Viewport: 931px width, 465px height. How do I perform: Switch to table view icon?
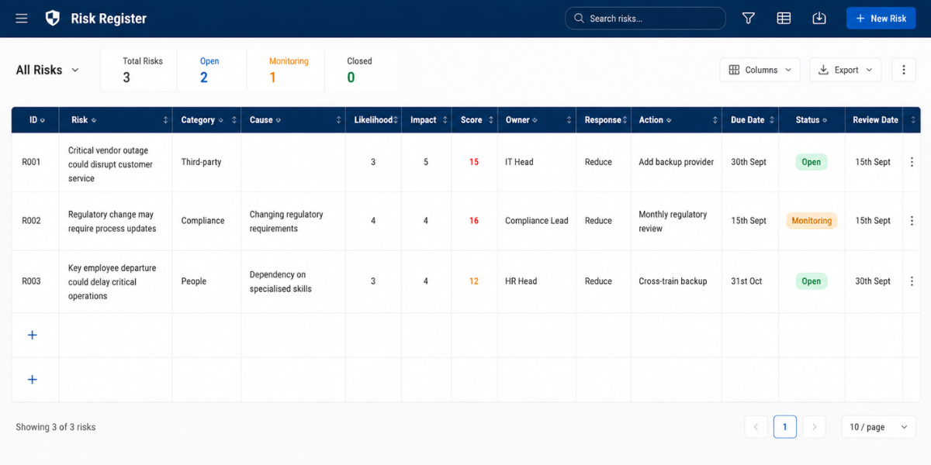pos(784,19)
